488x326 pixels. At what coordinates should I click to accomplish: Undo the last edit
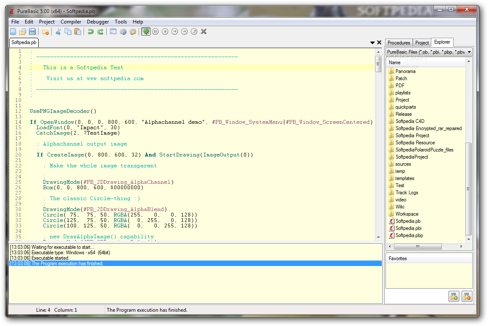(x=91, y=31)
